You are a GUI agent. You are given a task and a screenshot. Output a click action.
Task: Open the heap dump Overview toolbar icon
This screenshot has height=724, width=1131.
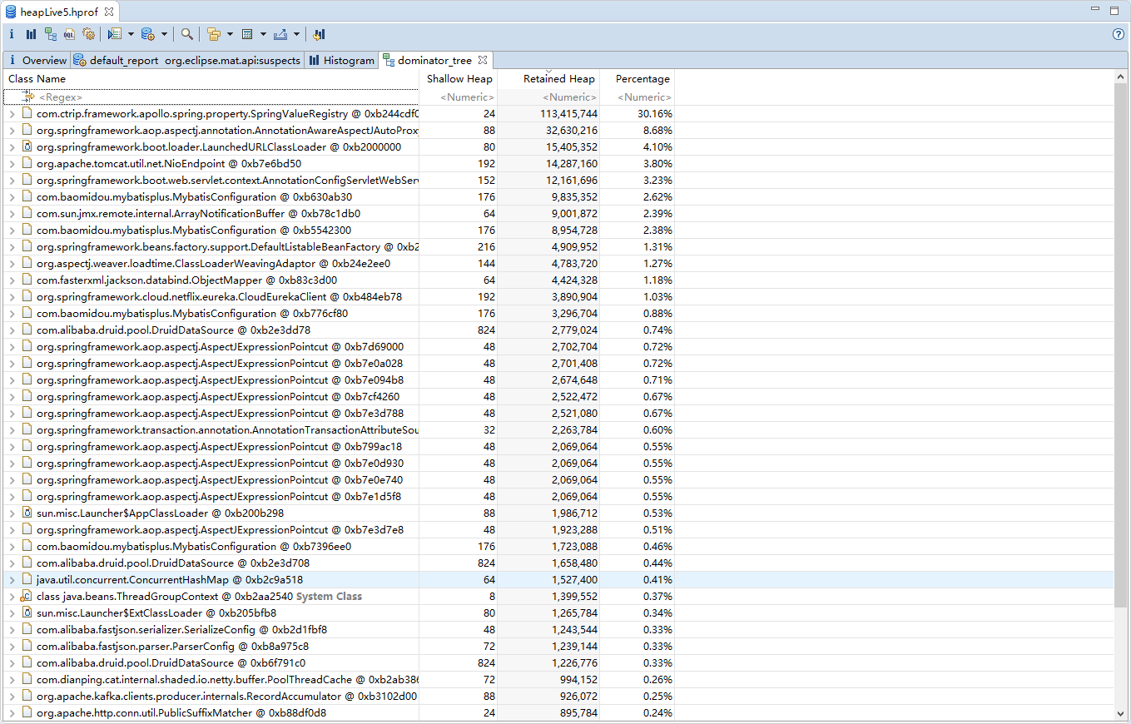[12, 34]
